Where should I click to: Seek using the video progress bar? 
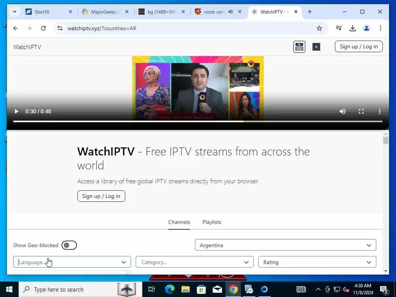pos(198,121)
